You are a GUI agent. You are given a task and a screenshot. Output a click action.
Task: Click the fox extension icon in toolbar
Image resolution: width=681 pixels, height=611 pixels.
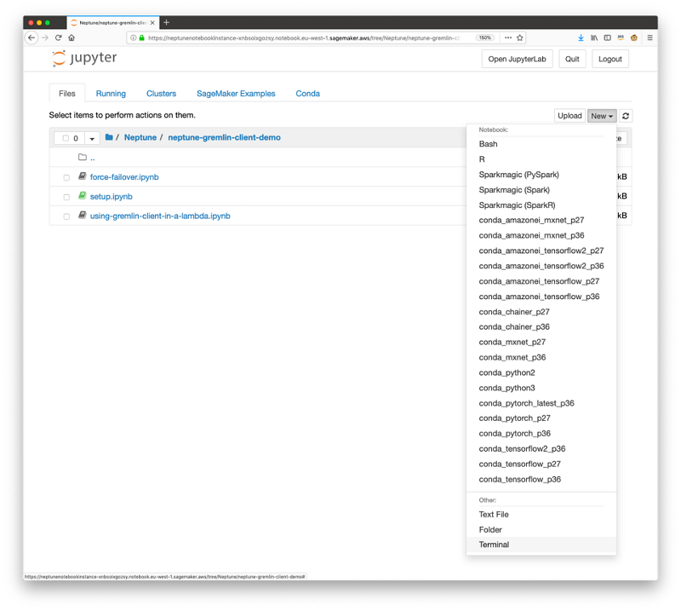pos(634,37)
